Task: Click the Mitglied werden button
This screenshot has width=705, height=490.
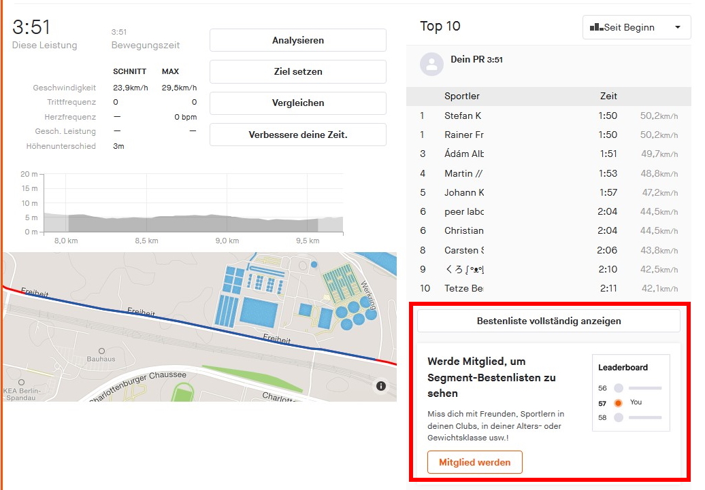Action: click(474, 462)
